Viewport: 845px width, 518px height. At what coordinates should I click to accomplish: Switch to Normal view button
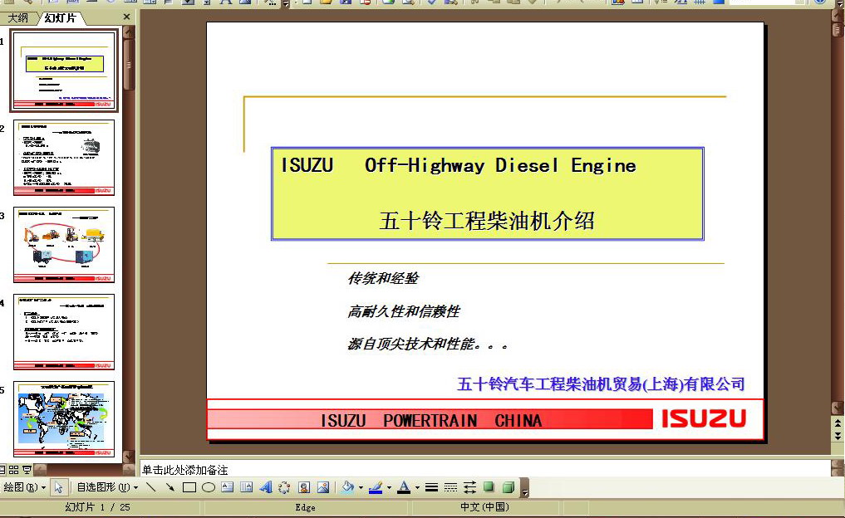2,470
